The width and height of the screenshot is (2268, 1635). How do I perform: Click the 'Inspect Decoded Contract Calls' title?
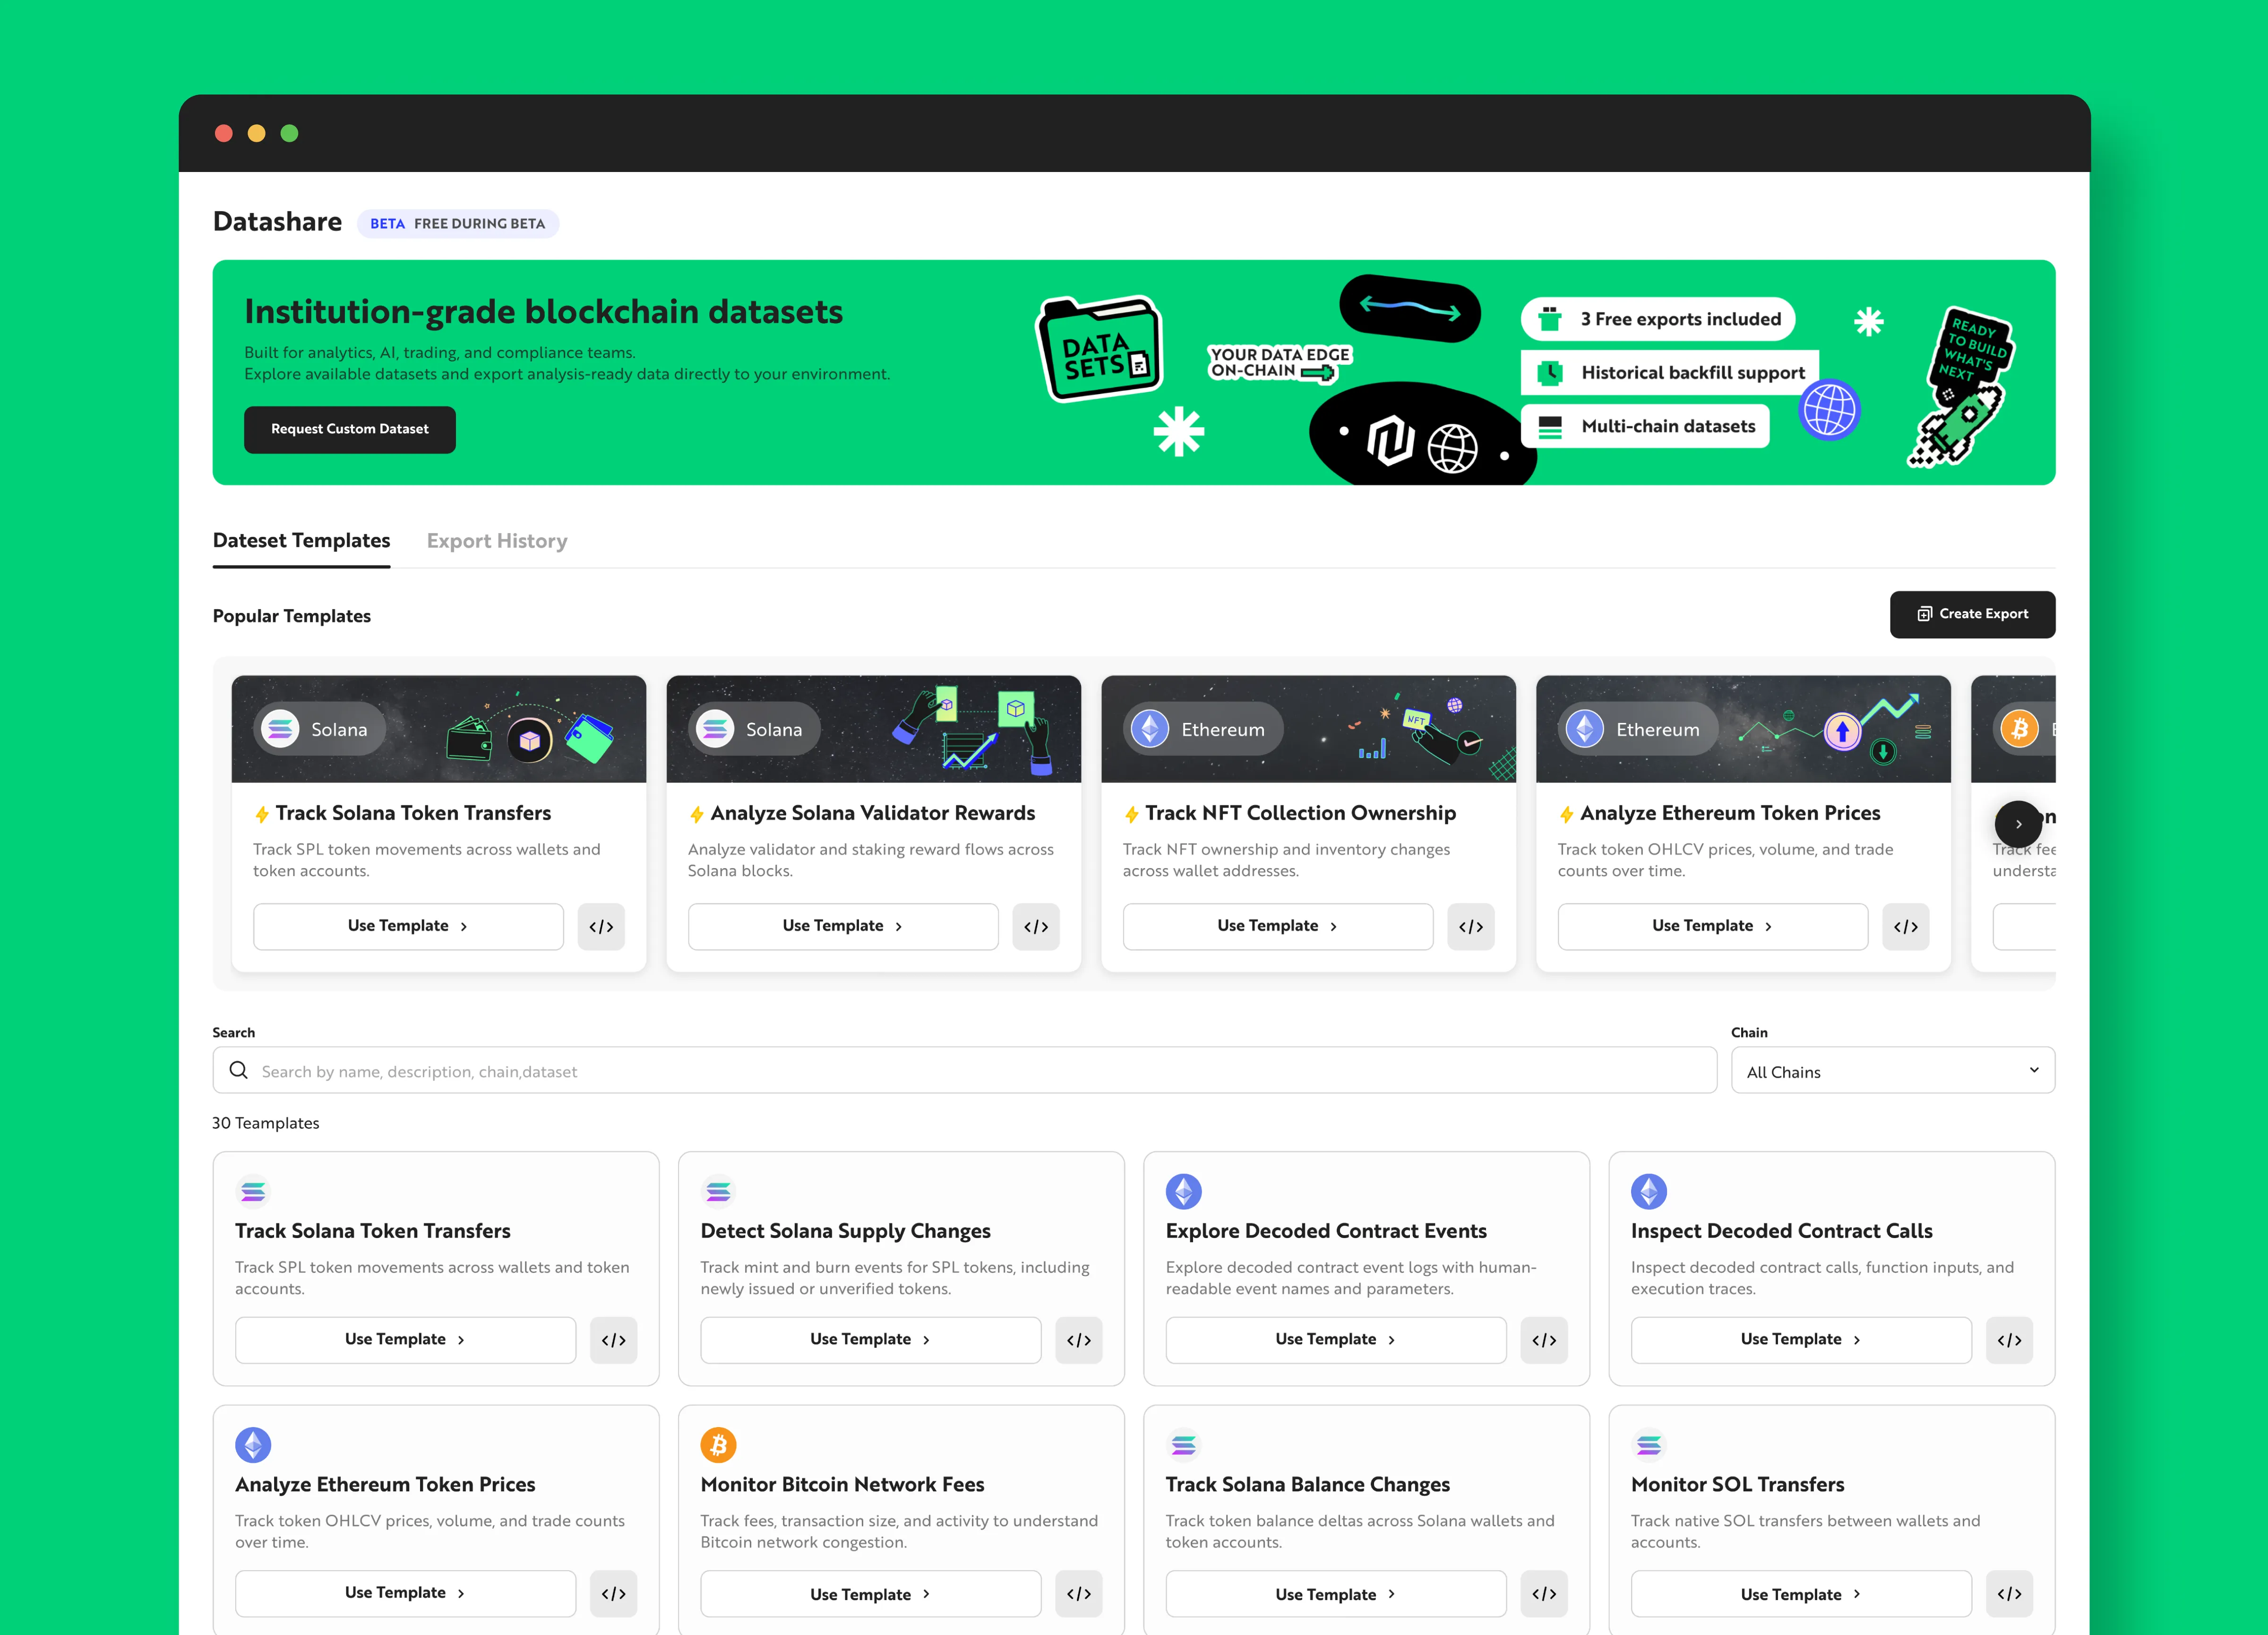1782,1231
